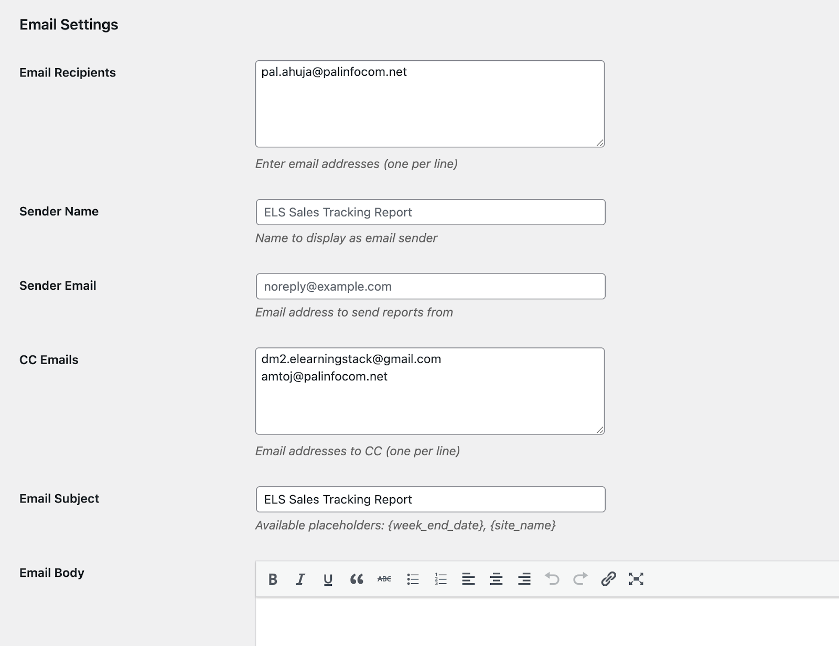The image size is (839, 646).
Task: Redo the last edit
Action: click(580, 579)
